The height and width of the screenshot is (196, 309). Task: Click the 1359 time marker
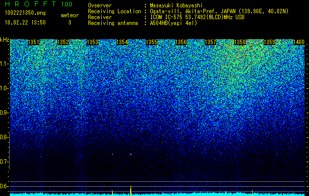coord(269,42)
